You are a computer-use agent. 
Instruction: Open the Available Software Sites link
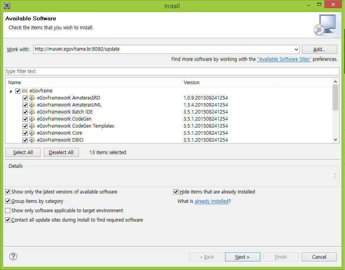pos(284,59)
